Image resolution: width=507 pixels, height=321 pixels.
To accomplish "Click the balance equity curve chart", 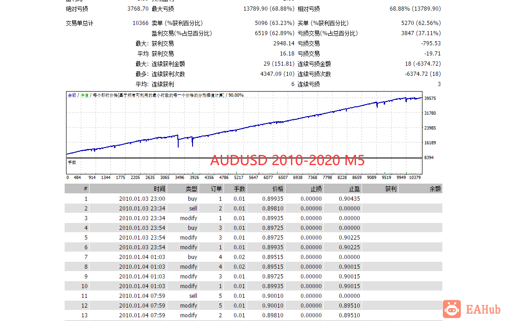I will [244, 124].
